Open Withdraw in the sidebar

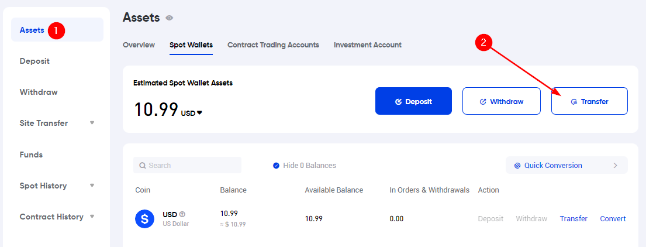(39, 92)
